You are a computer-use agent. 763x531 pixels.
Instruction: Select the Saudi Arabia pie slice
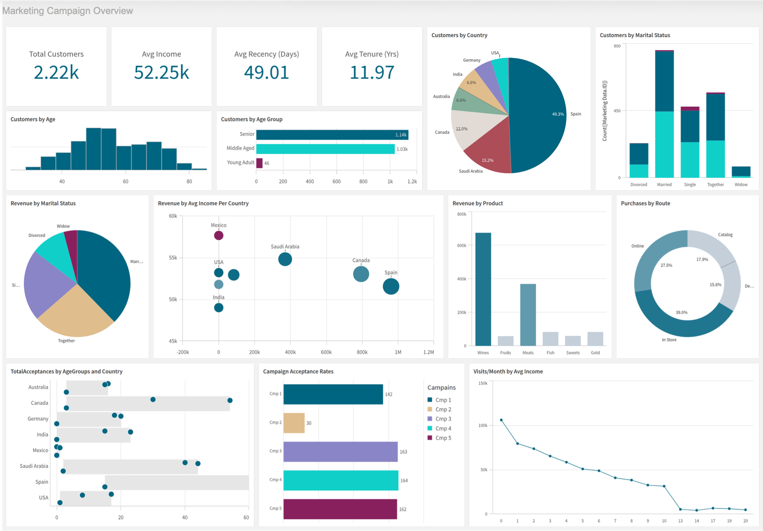(x=491, y=154)
